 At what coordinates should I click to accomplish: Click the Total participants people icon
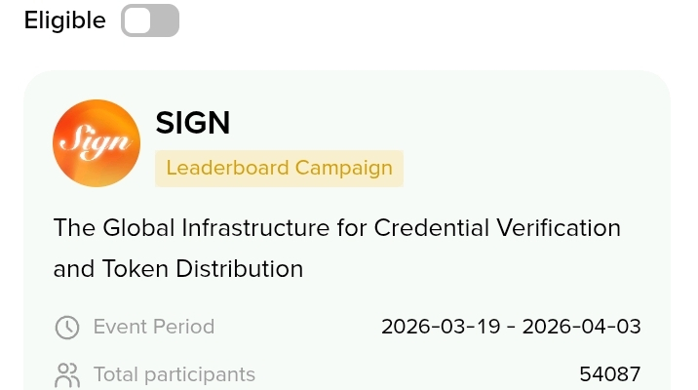[66, 374]
